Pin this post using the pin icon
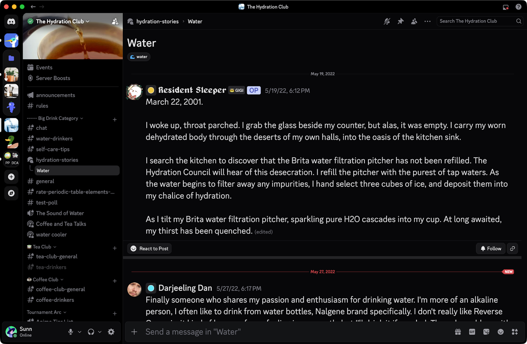Screen dimensions: 527x344 coord(401,21)
